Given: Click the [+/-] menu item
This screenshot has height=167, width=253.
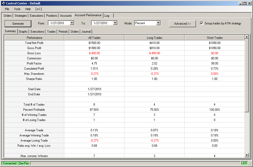Looking at the screenshot, I should (x=39, y=9).
